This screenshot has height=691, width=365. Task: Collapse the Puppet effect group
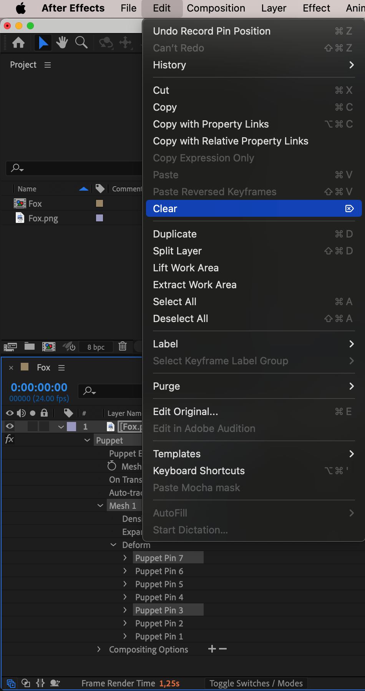point(87,440)
